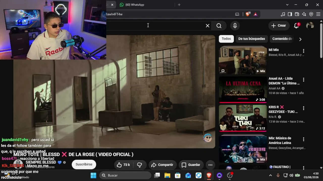Open OBS Studio from the taskbar
Viewport: 323px width, 181px height.
230,175
